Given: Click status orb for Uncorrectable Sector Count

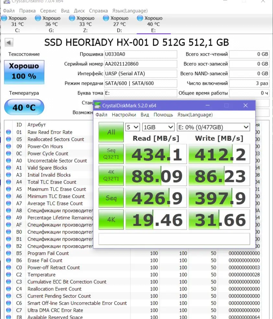Looking at the screenshot, I should (x=8, y=161).
